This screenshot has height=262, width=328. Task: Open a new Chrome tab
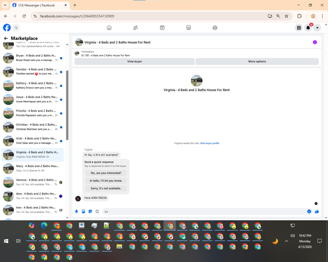(x=75, y=5)
